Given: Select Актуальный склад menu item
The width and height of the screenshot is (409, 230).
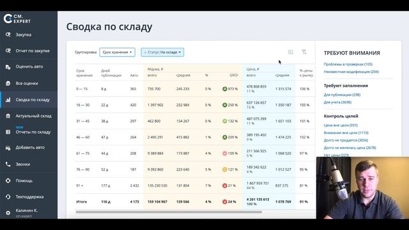Looking at the screenshot, I should [x=33, y=116].
